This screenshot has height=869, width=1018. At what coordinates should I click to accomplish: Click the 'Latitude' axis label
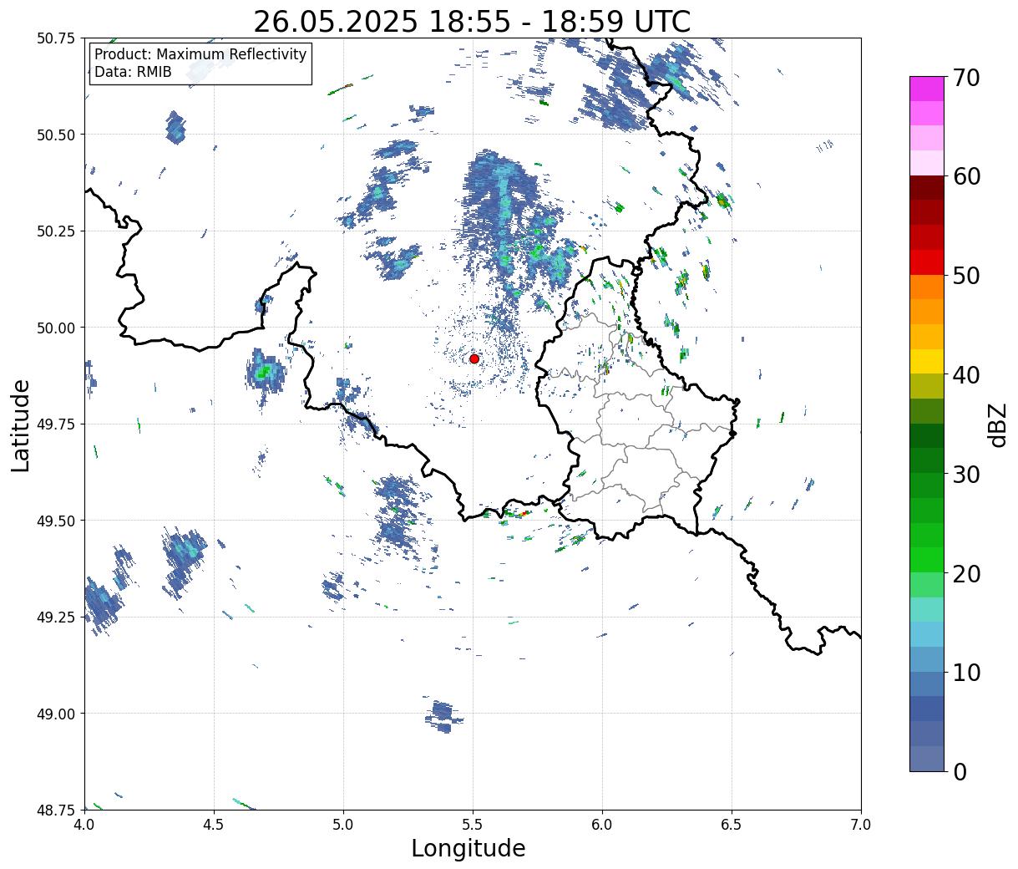21,424
